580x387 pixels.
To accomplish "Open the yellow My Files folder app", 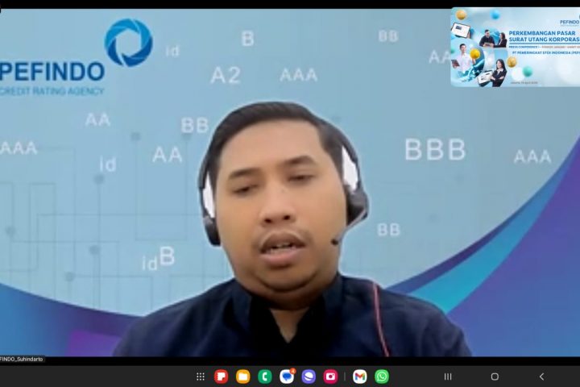I will [243, 377].
